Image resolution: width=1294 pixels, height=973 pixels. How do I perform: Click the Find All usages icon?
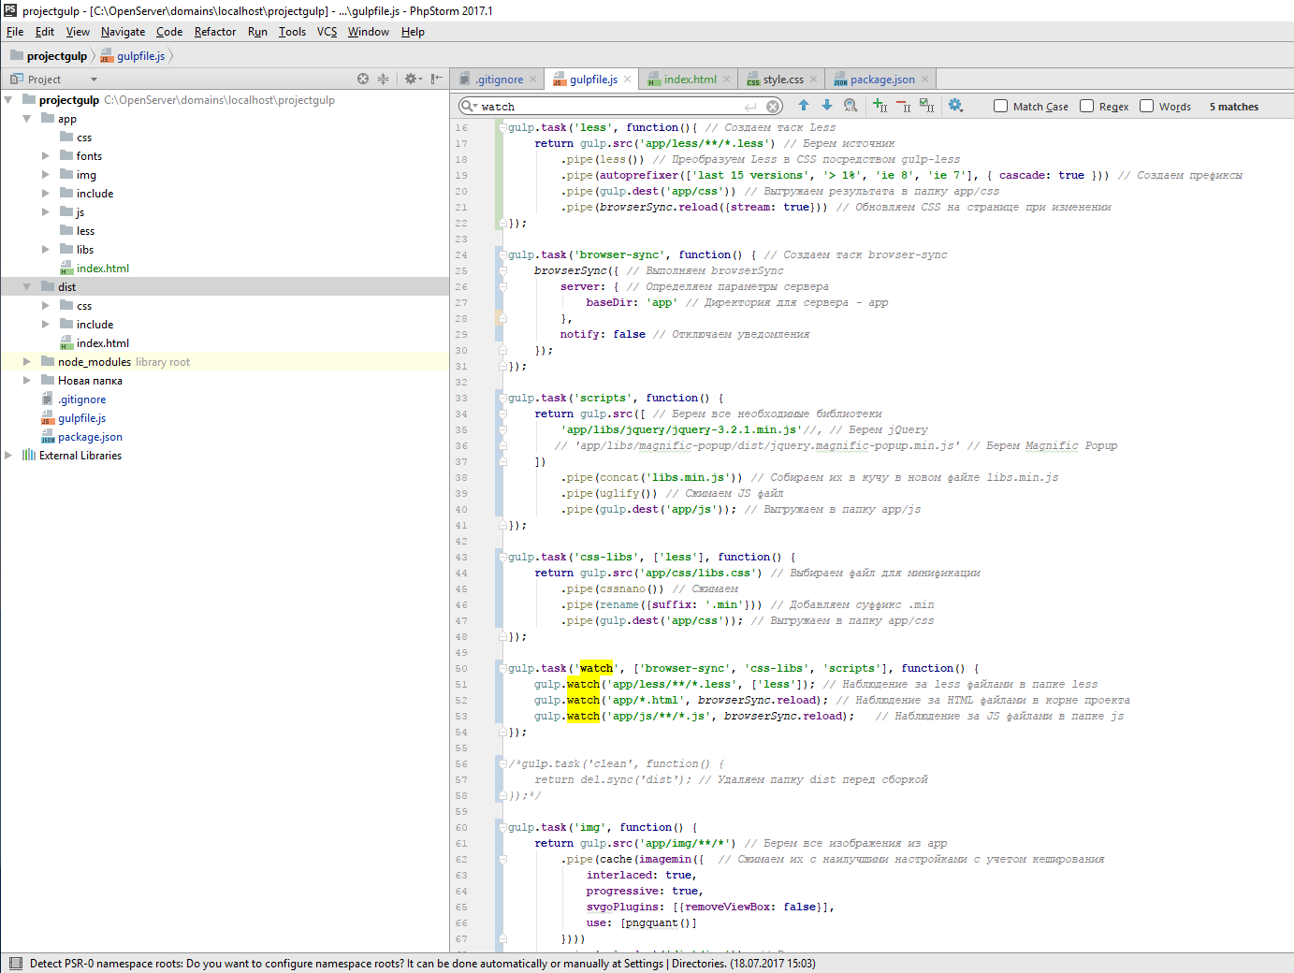[851, 106]
